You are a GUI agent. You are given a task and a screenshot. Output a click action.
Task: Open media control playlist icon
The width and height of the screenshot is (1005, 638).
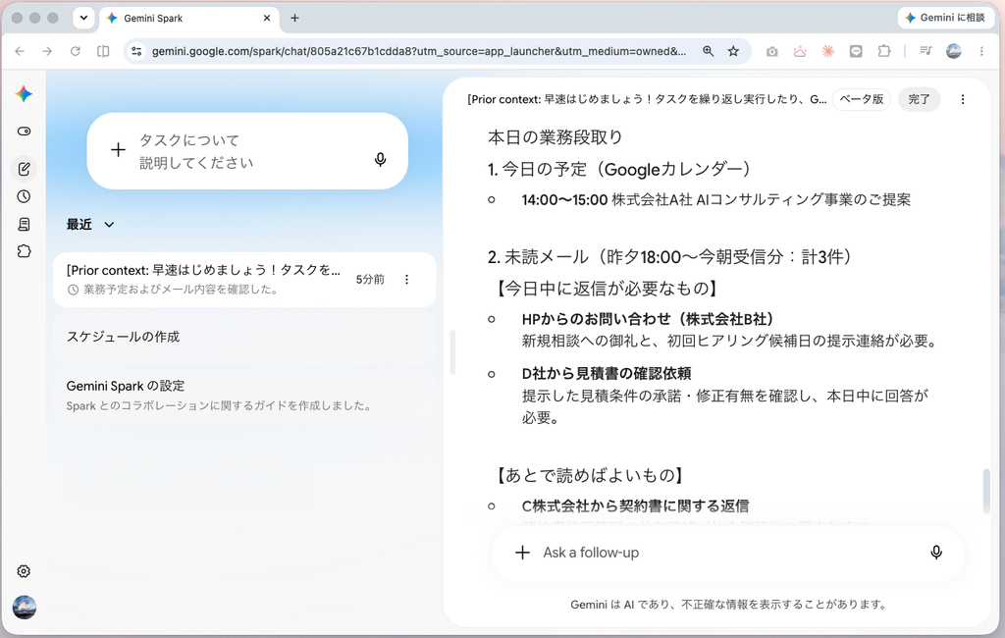[926, 51]
